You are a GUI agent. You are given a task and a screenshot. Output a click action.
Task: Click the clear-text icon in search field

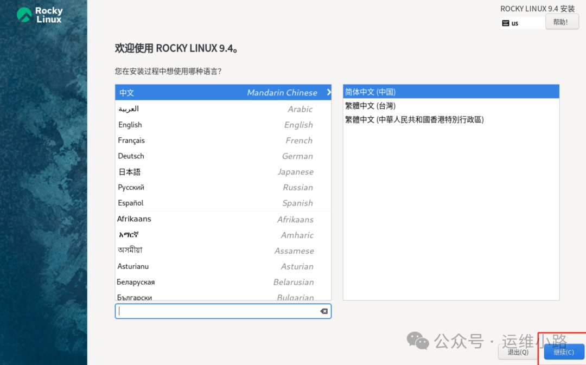pos(324,311)
